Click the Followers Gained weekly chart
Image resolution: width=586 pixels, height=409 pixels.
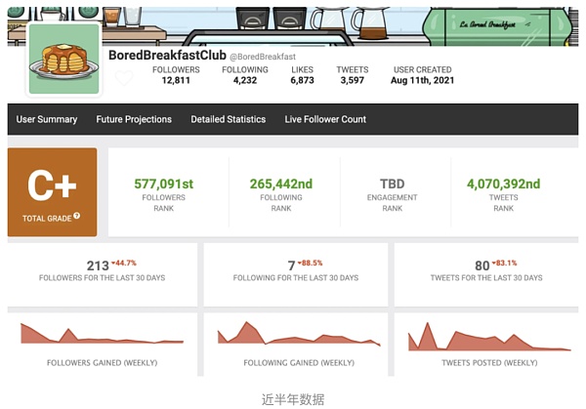[x=102, y=335]
